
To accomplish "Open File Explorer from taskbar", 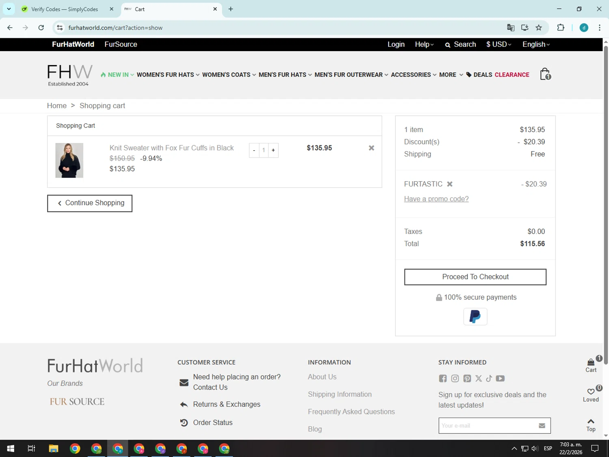I will click(x=54, y=448).
